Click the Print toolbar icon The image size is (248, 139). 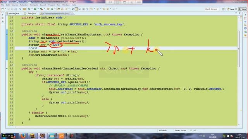point(15,9)
